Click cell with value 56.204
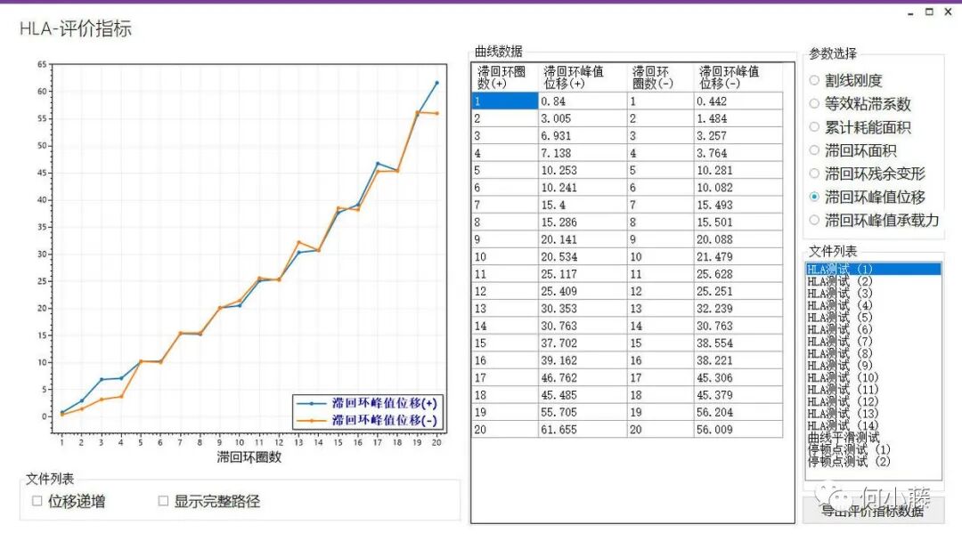 point(738,412)
